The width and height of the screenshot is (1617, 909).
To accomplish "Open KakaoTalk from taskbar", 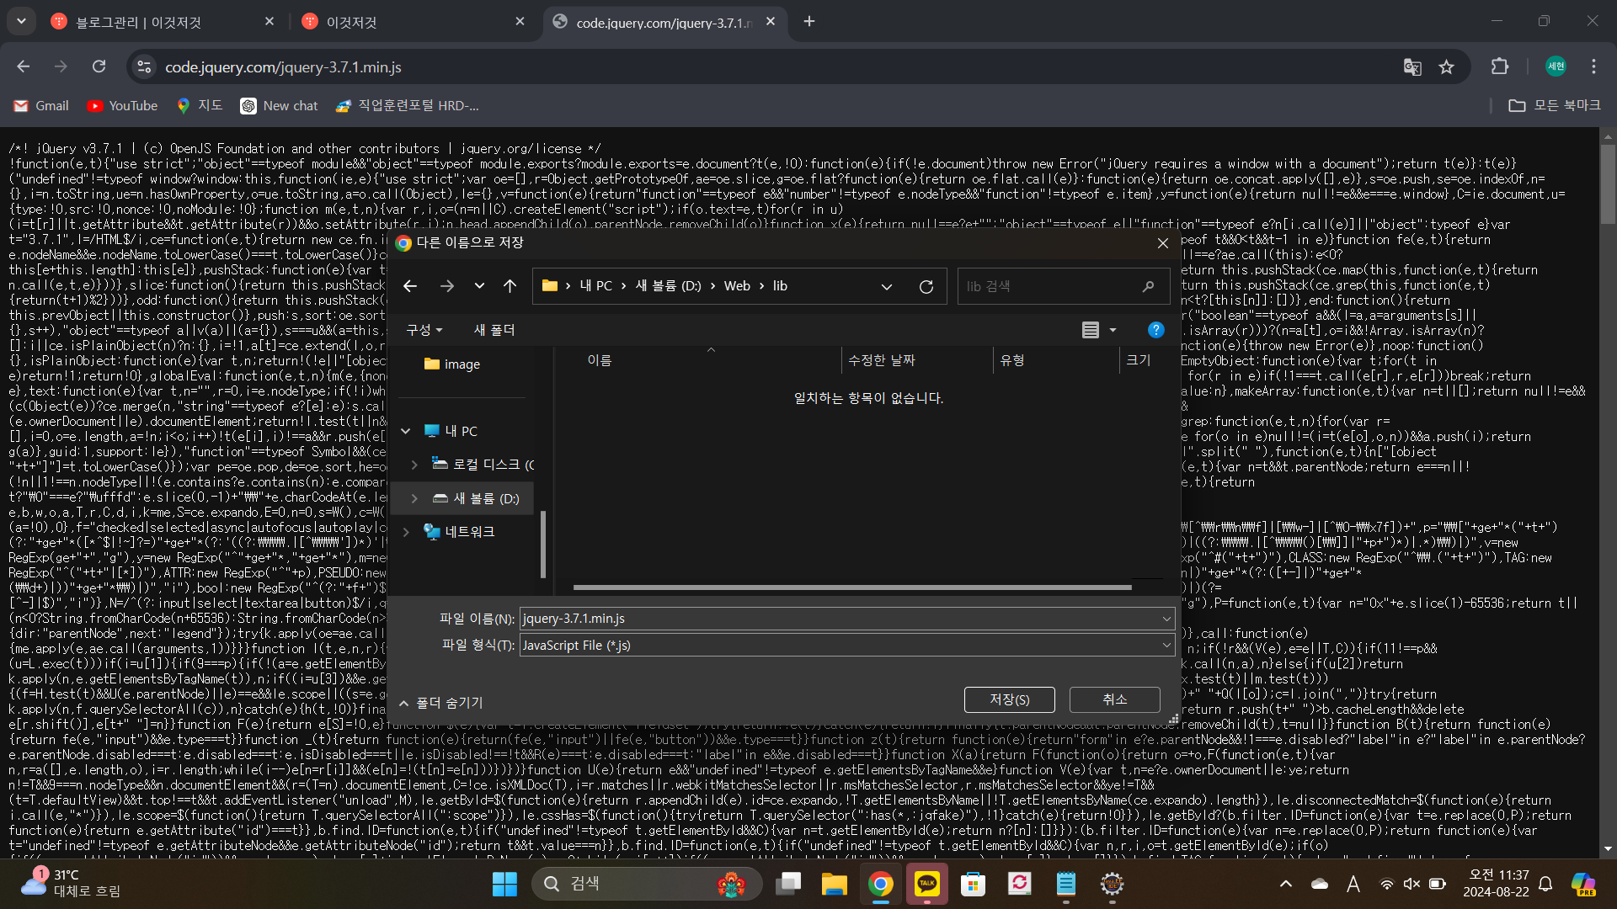I will [x=926, y=884].
